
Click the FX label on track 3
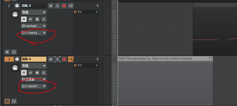[80, 65]
